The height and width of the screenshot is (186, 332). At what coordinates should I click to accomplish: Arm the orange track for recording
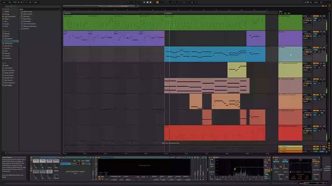(324, 95)
